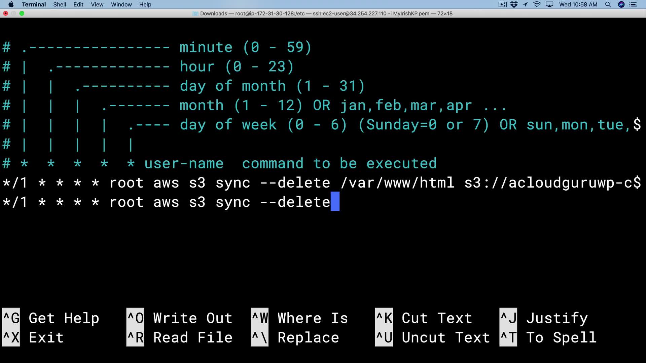Open the Shell menu

click(x=60, y=4)
